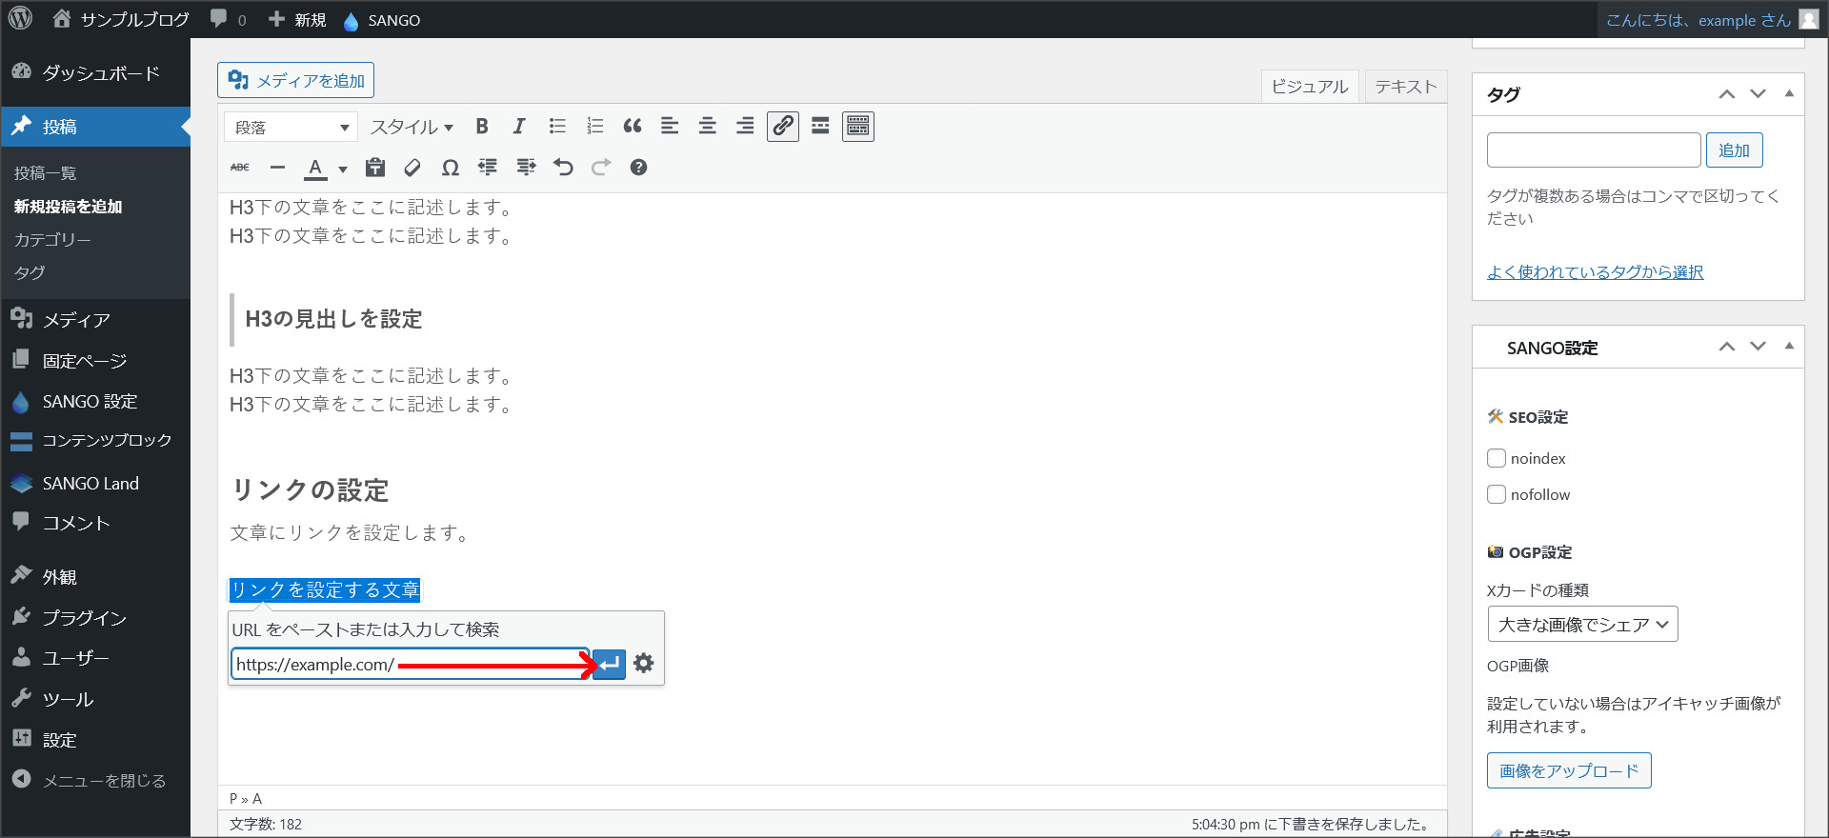The height and width of the screenshot is (838, 1829).
Task: Open link options gear icon
Action: click(x=644, y=664)
